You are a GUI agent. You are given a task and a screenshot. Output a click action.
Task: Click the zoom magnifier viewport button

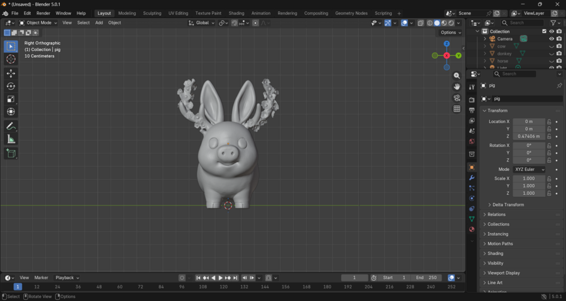point(457,75)
